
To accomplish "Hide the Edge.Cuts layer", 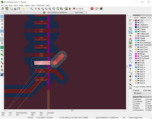I will pos(138,52).
